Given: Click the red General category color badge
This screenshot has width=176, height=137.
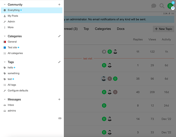Looking at the screenshot, I should (5, 42).
